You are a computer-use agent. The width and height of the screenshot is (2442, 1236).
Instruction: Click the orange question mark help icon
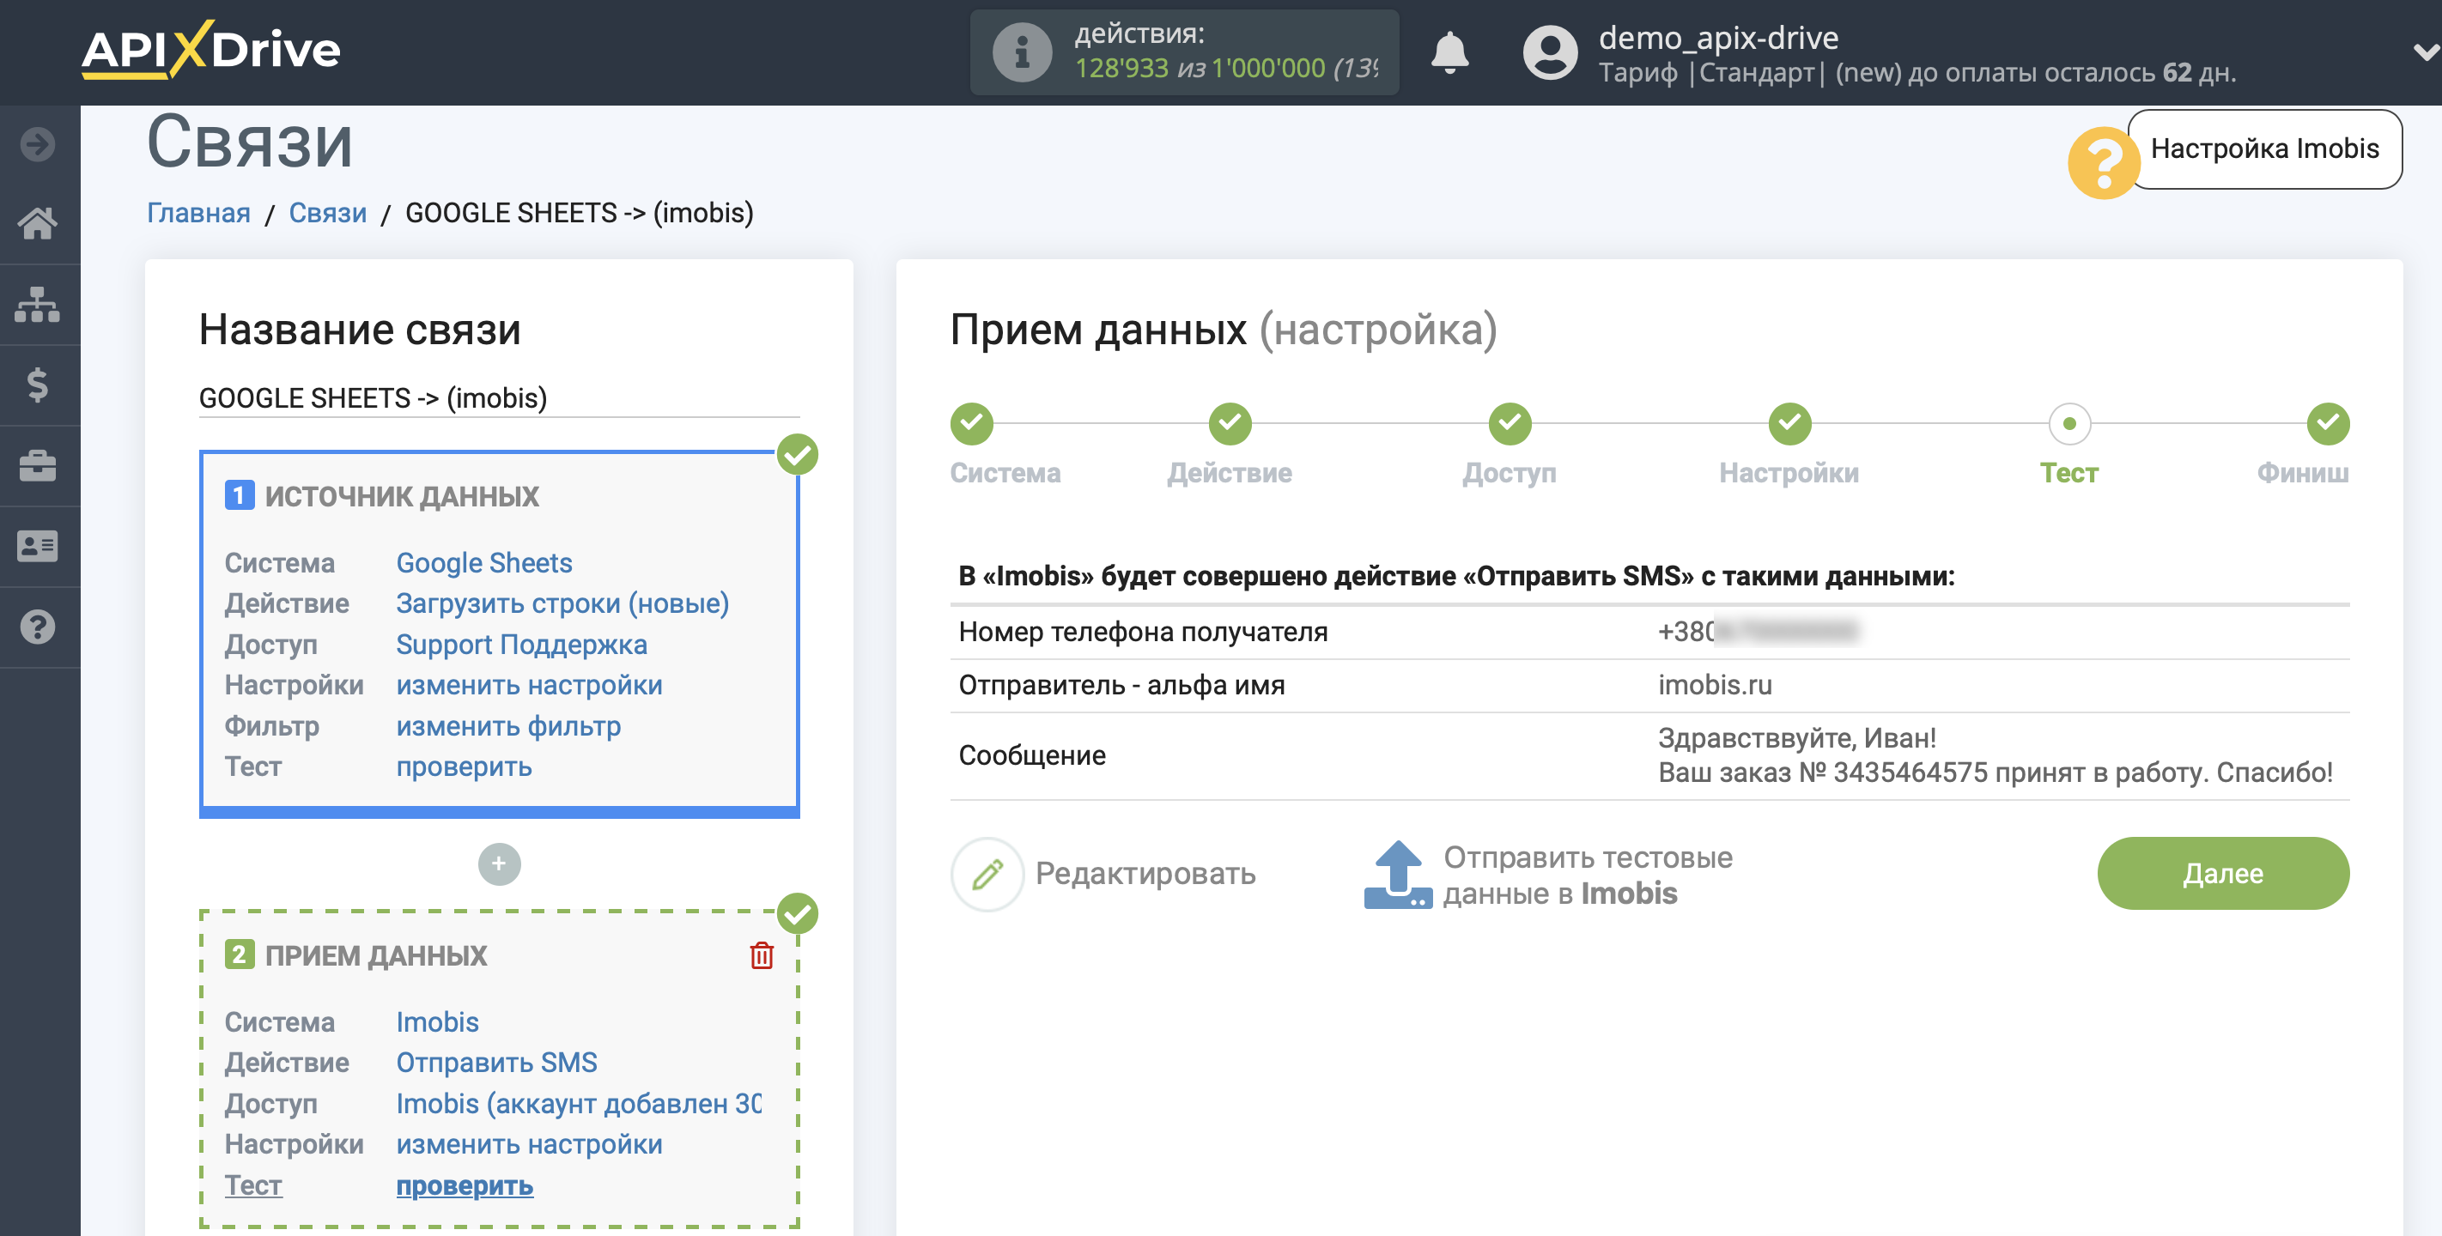tap(2103, 162)
